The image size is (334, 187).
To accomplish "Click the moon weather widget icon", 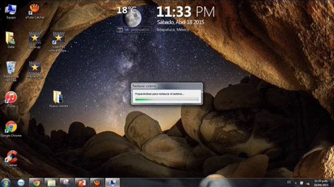I will (132, 18).
